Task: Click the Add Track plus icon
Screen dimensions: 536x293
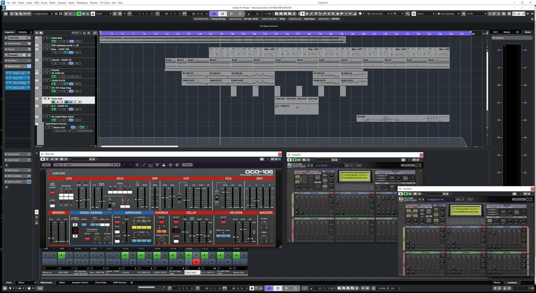Action: click(37, 33)
